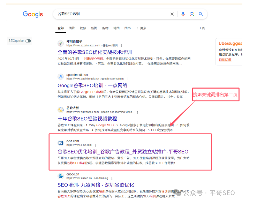Click the apointmedia.cn site favicon
This screenshot has height=204, width=257.
pyautogui.click(x=61, y=77)
